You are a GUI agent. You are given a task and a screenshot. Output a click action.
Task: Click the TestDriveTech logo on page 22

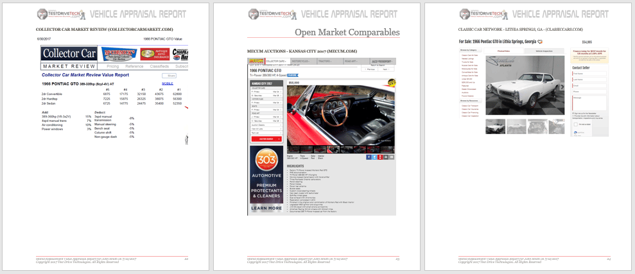click(61, 14)
